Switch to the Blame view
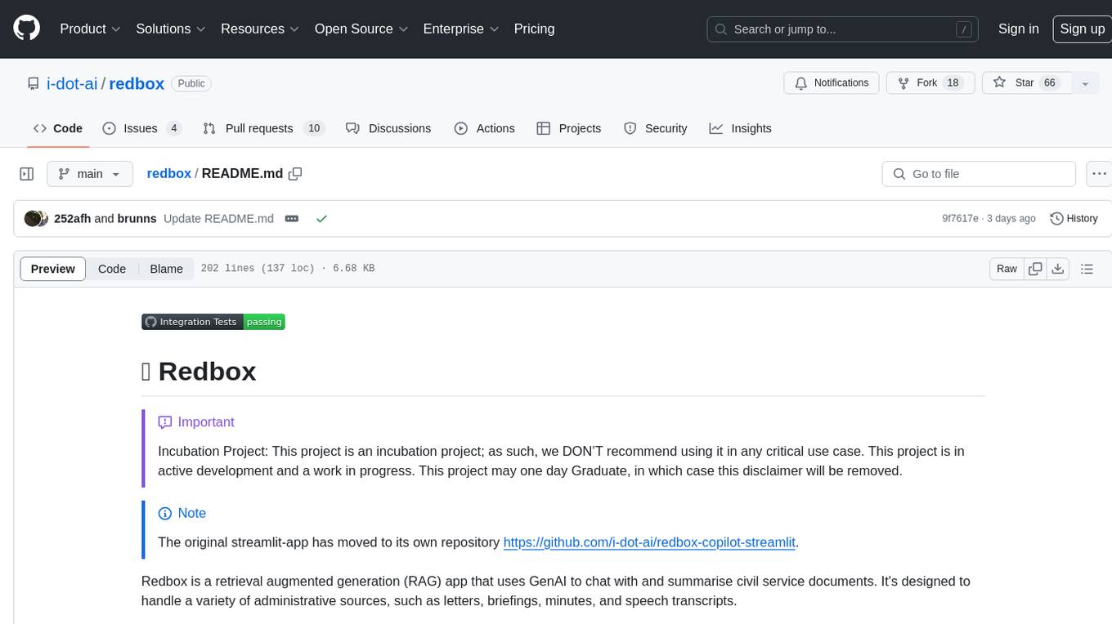Image resolution: width=1112 pixels, height=624 pixels. [166, 269]
